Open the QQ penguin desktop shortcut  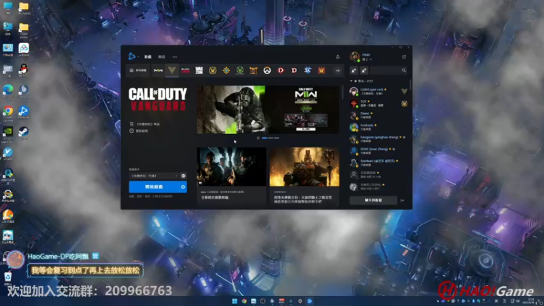tap(24, 71)
